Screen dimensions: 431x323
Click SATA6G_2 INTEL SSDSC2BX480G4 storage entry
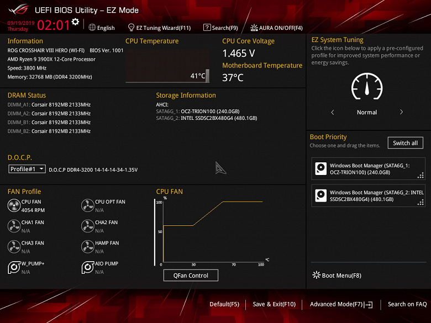[207, 118]
